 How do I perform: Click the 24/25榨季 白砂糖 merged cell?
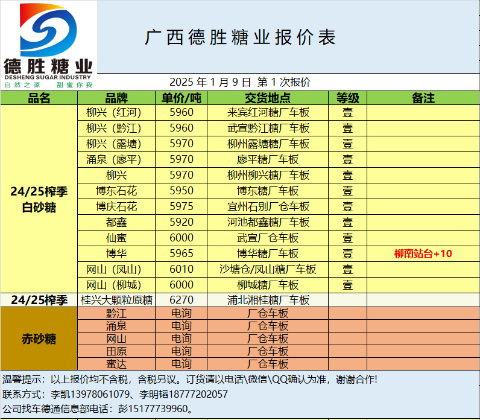click(x=39, y=199)
